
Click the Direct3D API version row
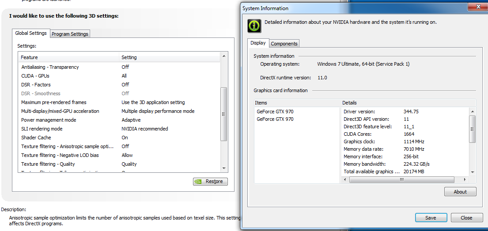click(405, 119)
